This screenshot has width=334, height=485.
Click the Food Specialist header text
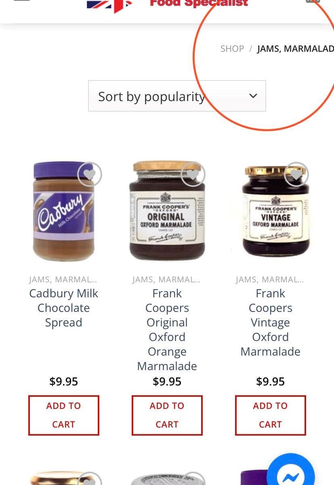[x=199, y=4]
